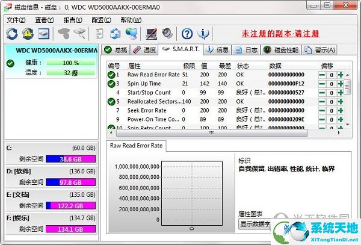Image resolution: width=361 pixels, height=245 pixels.
Task: Open the 文件(Z) menu
Action: [x=16, y=20]
